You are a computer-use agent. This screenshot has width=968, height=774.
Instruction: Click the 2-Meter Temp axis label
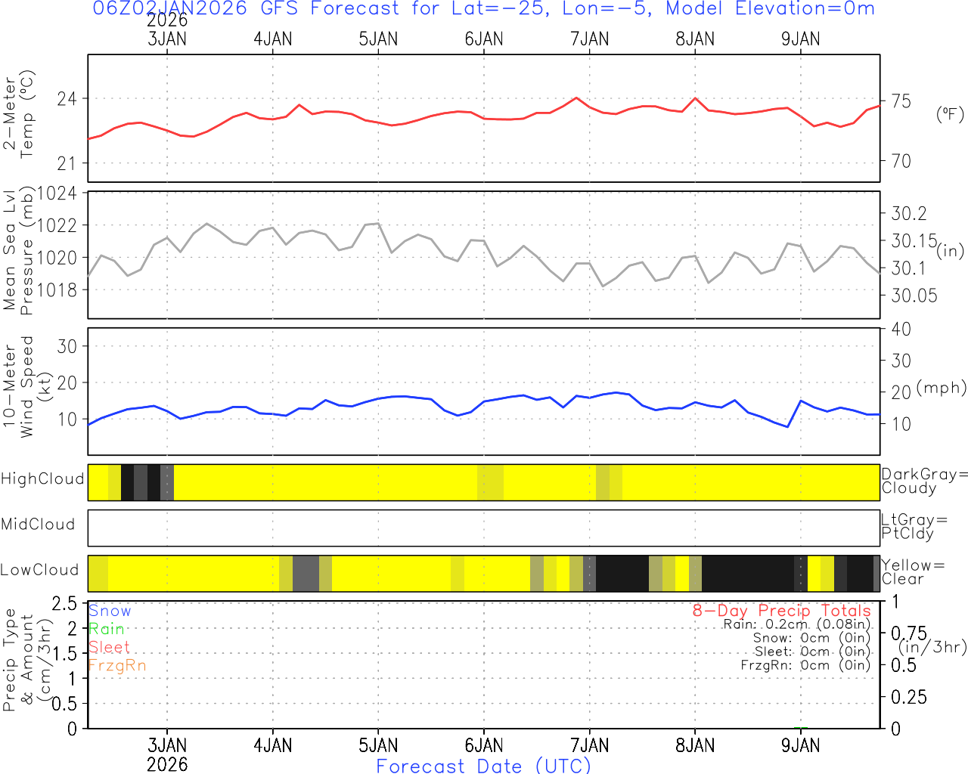(x=18, y=117)
